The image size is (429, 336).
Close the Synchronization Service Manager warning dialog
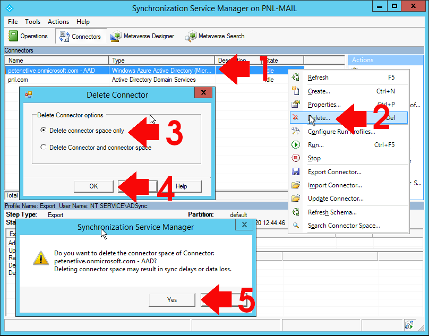(x=244, y=225)
